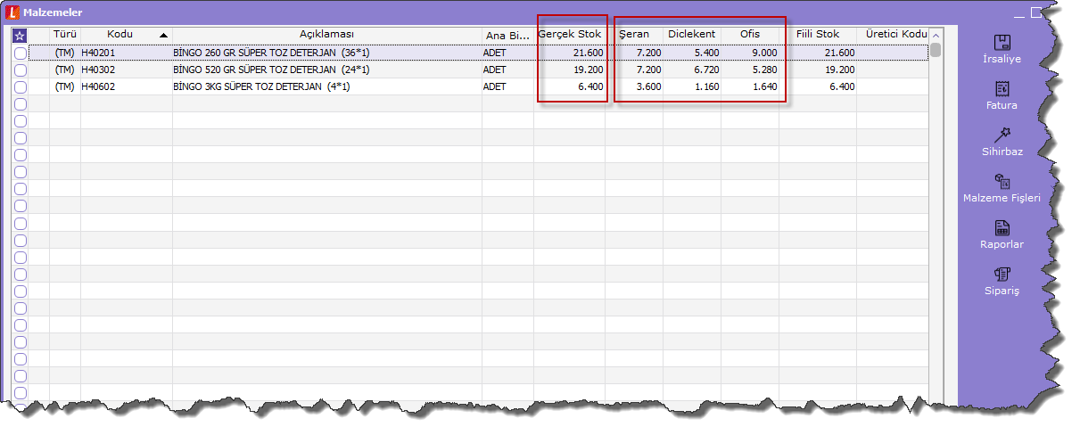Open Malzeme Fişleri icon
Screen dimensions: 1080x435
[1002, 181]
